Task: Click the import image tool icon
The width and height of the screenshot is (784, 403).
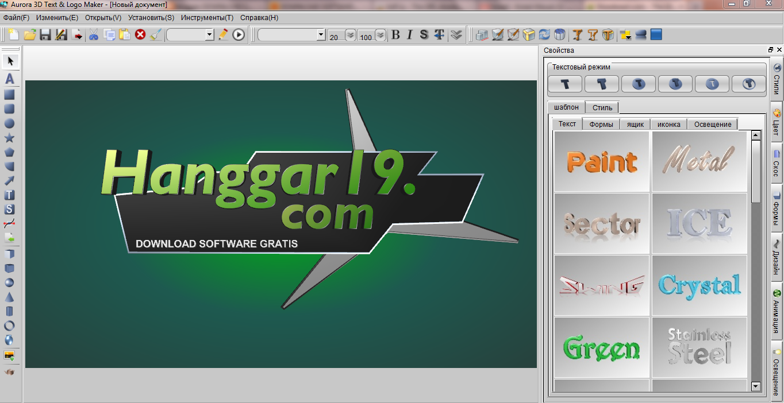Action: tap(10, 356)
